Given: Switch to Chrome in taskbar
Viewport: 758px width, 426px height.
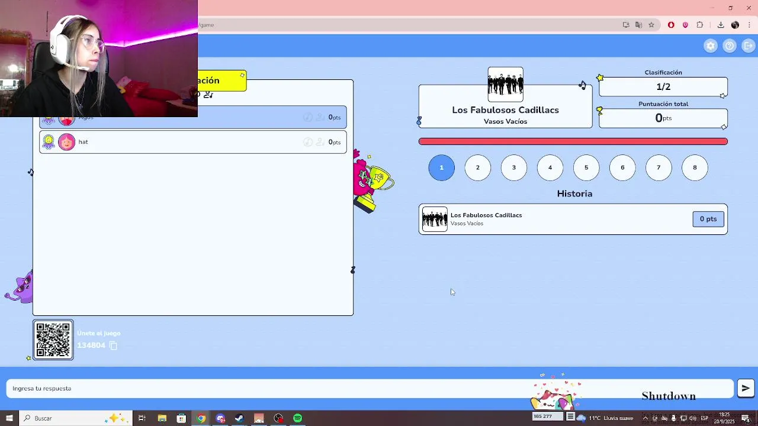Looking at the screenshot, I should tap(201, 418).
